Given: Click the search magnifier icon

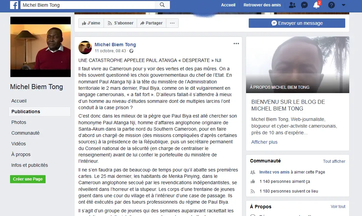Looking at the screenshot, I should (162, 5).
